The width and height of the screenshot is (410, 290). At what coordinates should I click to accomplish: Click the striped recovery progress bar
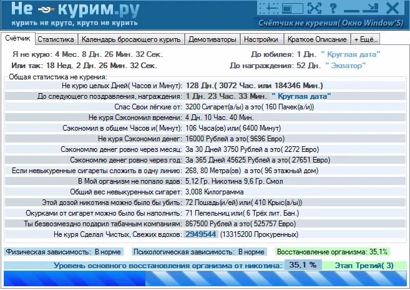click(205, 279)
